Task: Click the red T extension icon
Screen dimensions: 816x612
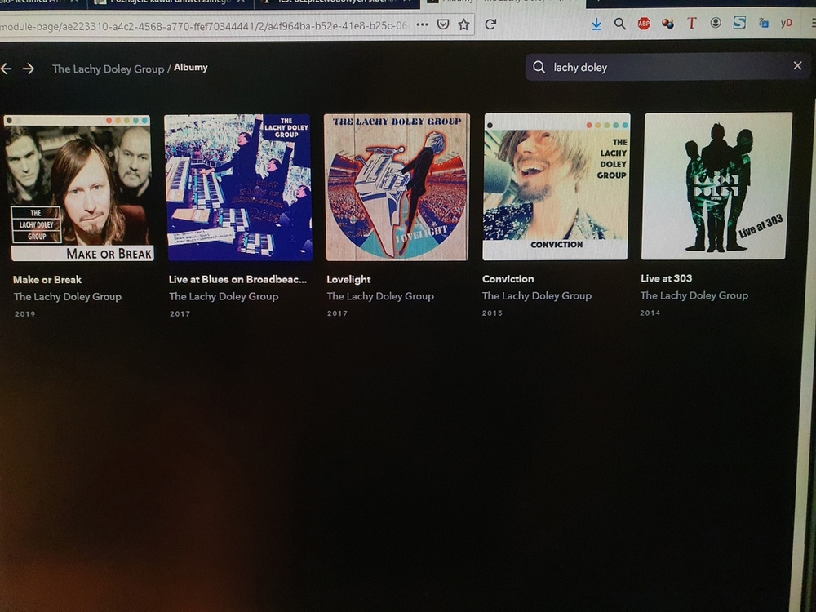Action: (x=691, y=24)
